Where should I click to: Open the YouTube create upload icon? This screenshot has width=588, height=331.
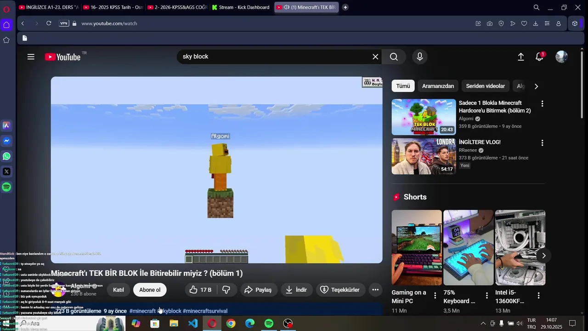tap(520, 57)
